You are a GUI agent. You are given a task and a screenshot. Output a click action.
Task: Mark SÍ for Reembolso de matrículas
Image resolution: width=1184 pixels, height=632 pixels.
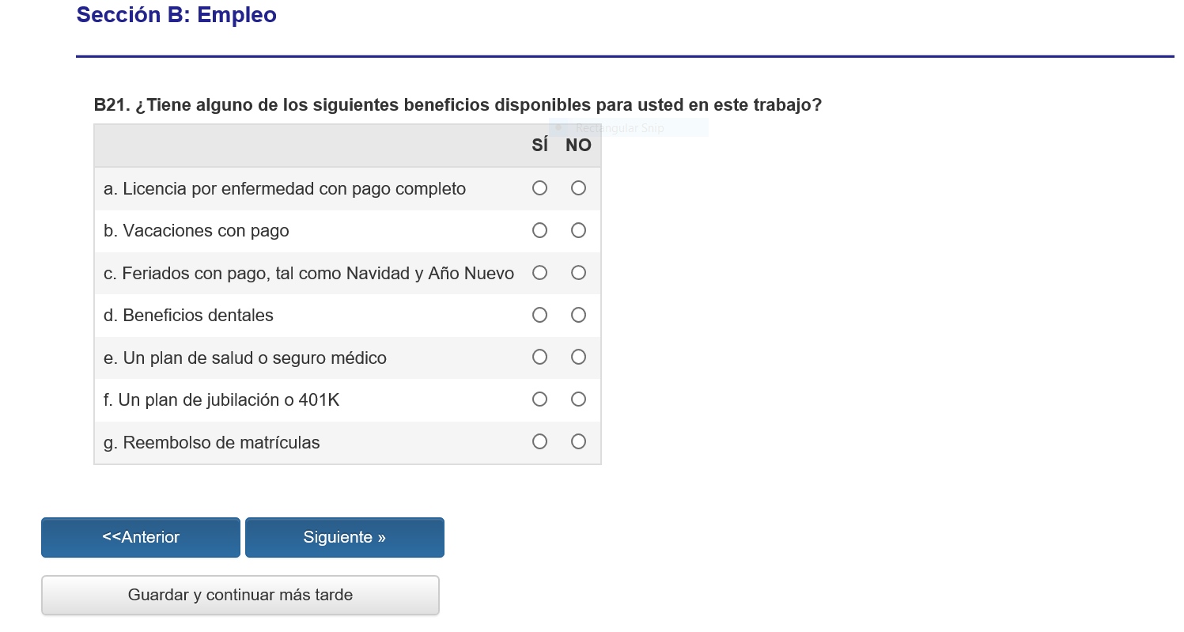[x=539, y=441]
